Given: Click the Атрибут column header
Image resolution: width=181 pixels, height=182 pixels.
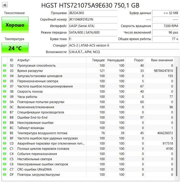Looking at the screenshot, I should (51, 60).
